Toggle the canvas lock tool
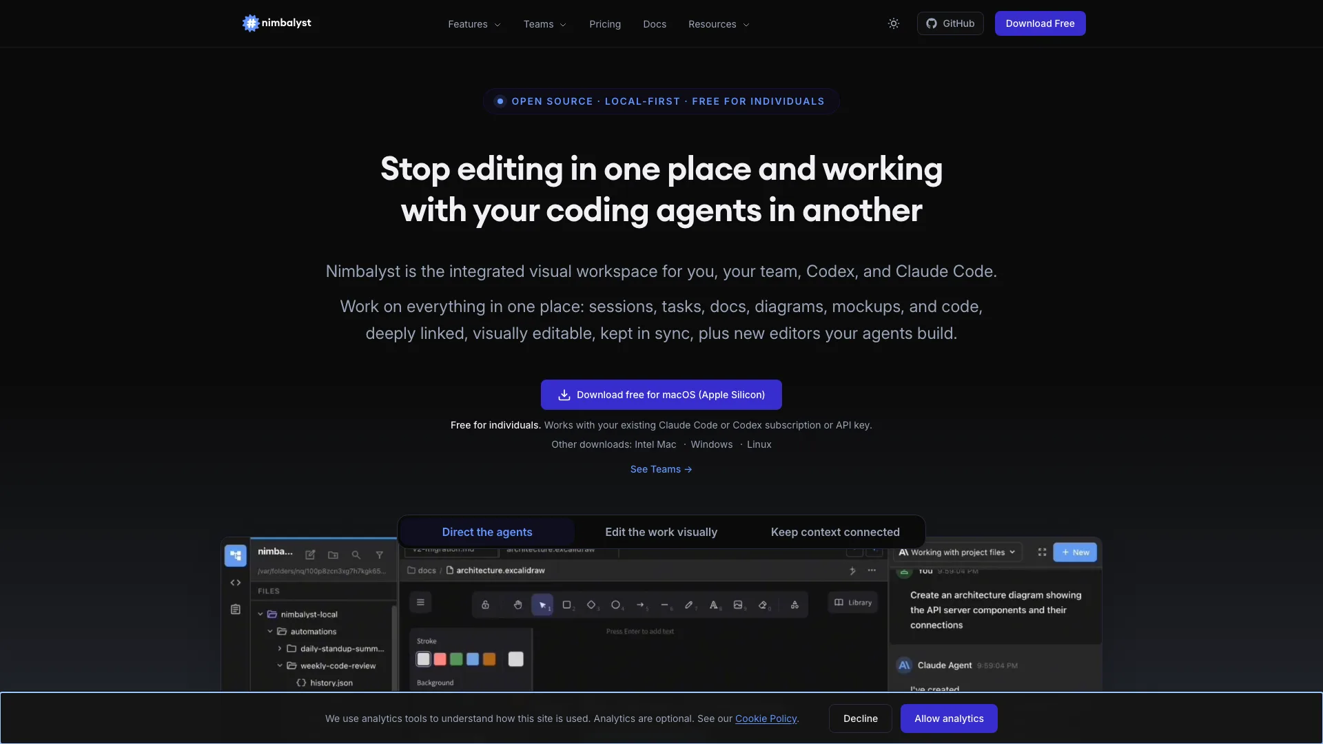The height and width of the screenshot is (744, 1323). (x=485, y=605)
